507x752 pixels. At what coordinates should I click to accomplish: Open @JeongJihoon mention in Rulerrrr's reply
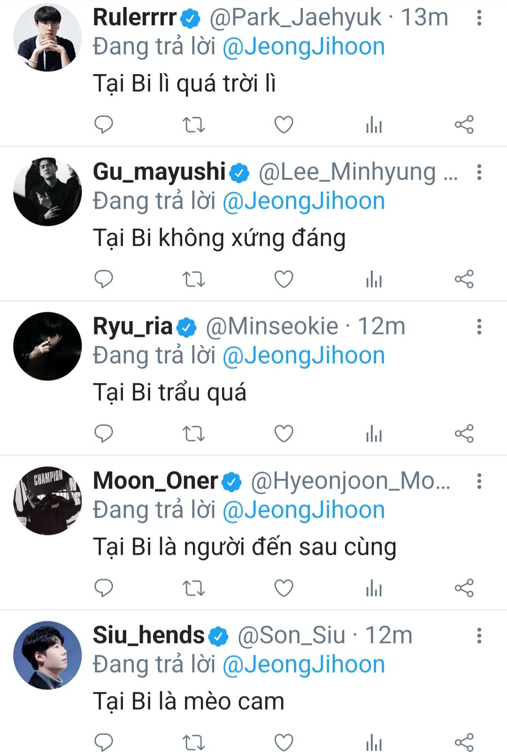pyautogui.click(x=303, y=47)
